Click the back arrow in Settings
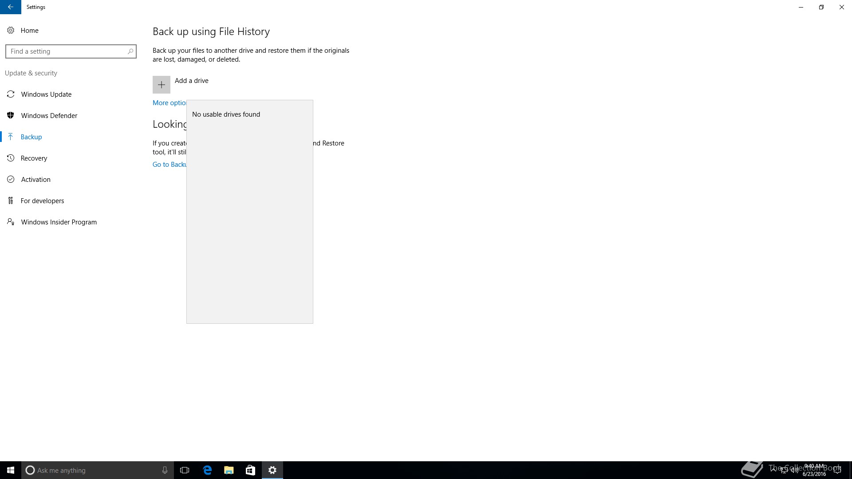 [10, 7]
